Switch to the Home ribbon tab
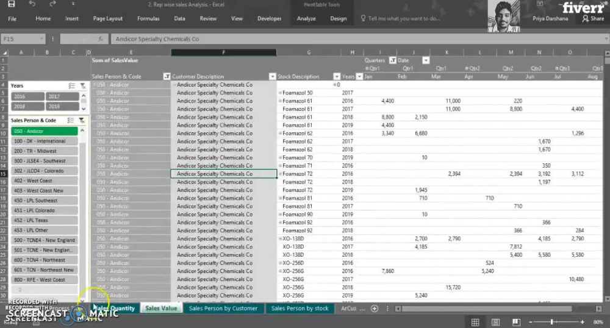This screenshot has width=610, height=328. (x=43, y=19)
